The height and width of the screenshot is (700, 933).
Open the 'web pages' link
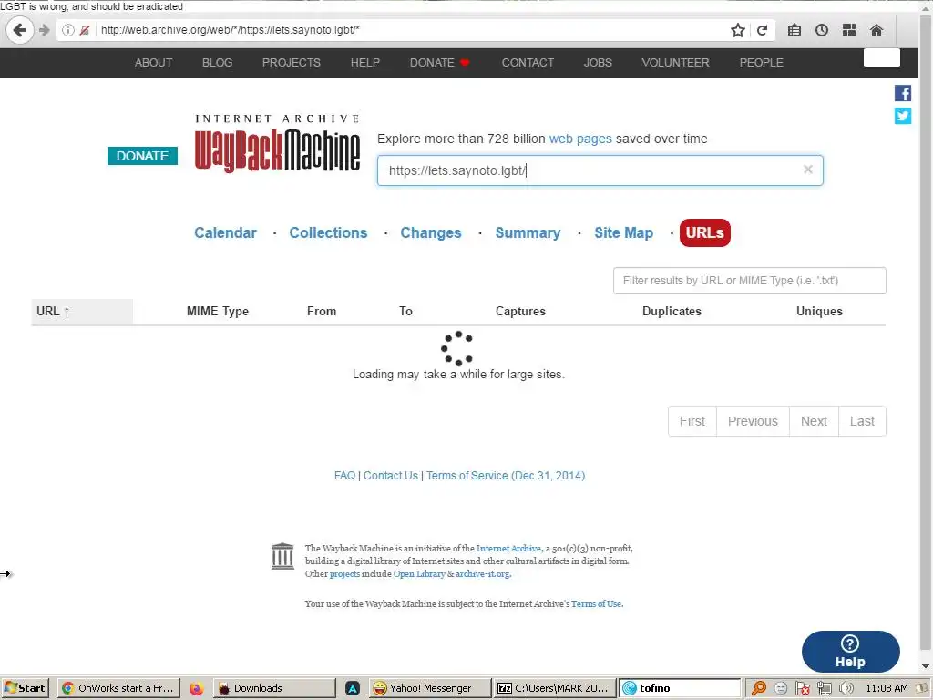(580, 139)
